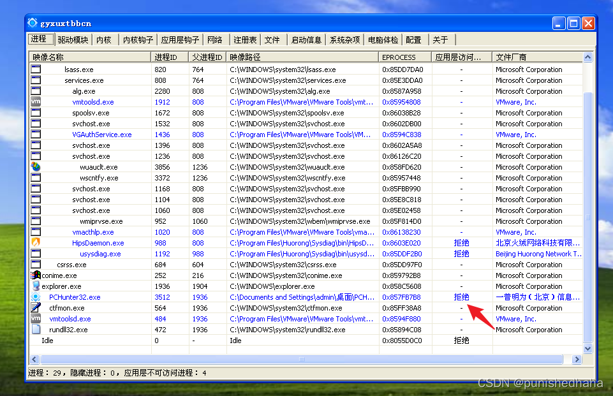This screenshot has width=613, height=396.
Task: Click horizontal scrollbar right arrow
Action: point(577,359)
